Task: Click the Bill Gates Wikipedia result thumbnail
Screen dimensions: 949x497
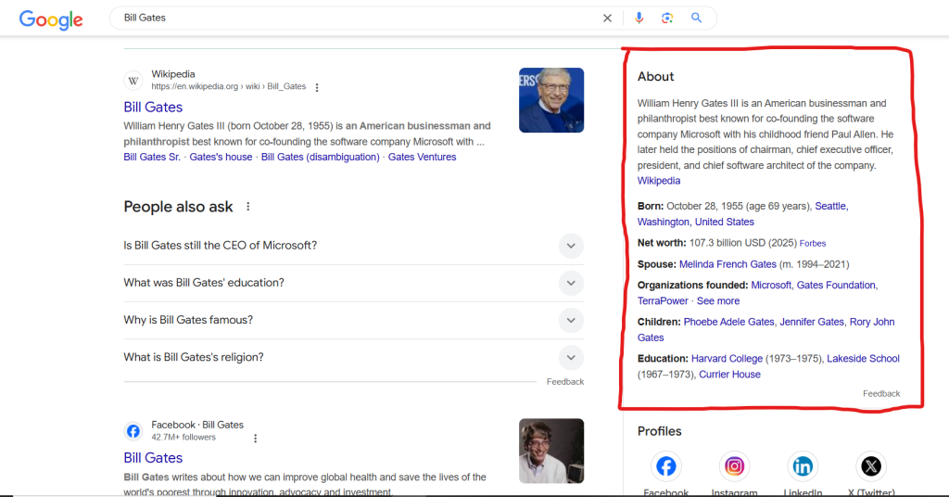Action: [551, 100]
